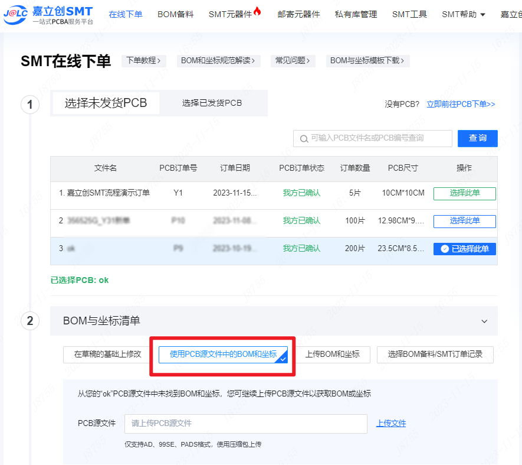Click checkmark icon on 已选择此单 button
The image size is (522, 465).
pos(445,249)
